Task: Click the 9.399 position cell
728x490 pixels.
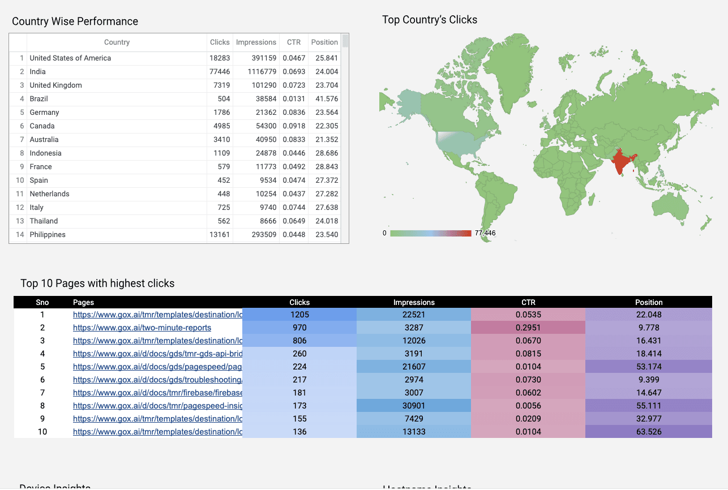Action: tap(649, 380)
